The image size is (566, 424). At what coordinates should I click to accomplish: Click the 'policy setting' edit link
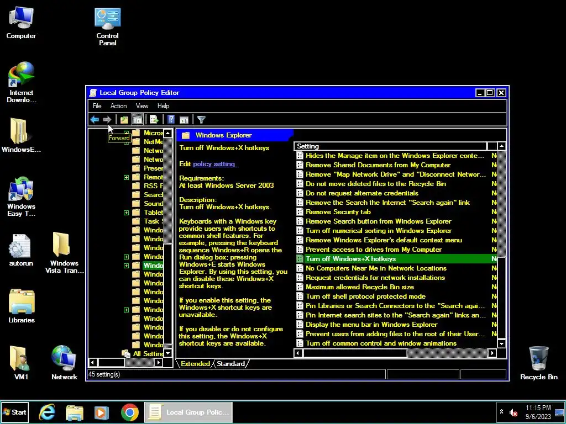[214, 163]
